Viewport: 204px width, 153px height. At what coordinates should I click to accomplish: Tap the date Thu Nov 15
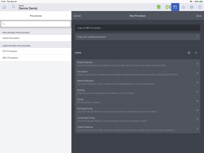pyautogui.click(x=12, y=2)
